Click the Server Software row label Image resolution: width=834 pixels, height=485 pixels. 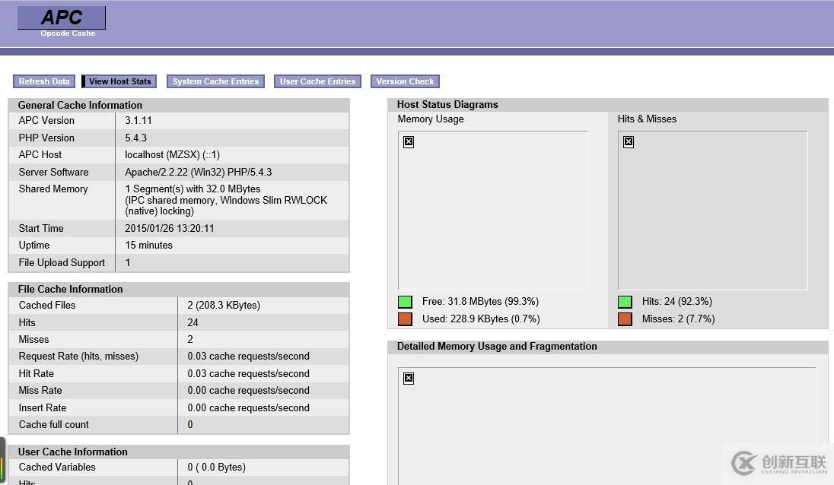[54, 172]
